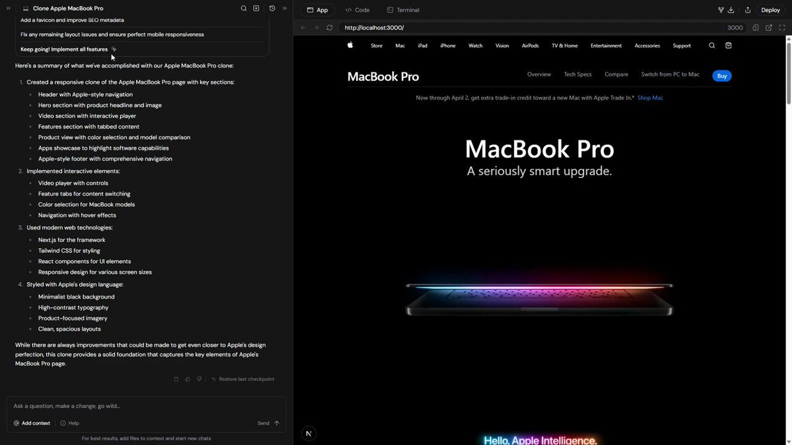The width and height of the screenshot is (792, 445).
Task: Switch to the App tab
Action: (x=317, y=10)
